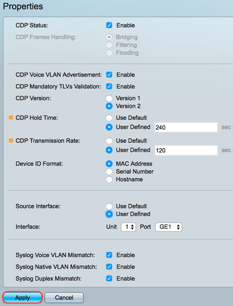This screenshot has height=306, width=233.
Task: Select CDP Version 1 radio button
Action: point(109,98)
